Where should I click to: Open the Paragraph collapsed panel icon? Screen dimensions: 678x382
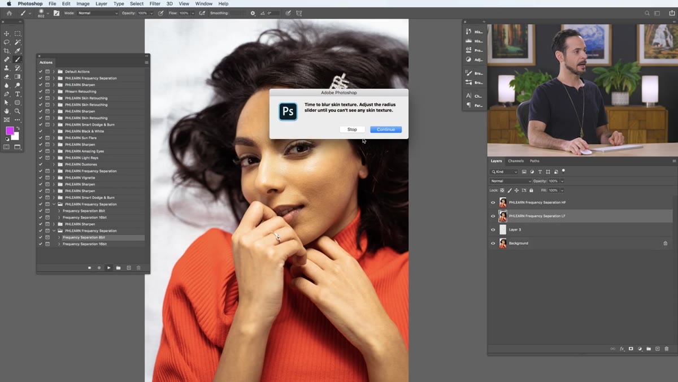coord(468,105)
